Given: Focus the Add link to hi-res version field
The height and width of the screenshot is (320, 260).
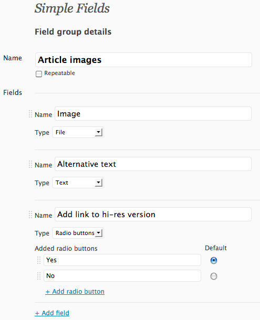Looking at the screenshot, I should (x=153, y=214).
